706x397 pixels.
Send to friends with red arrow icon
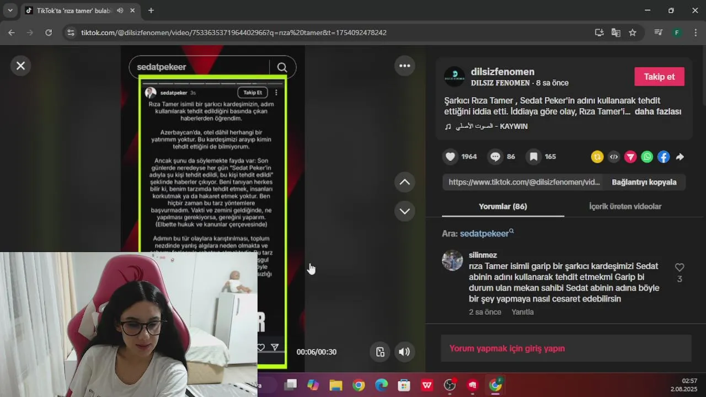click(x=630, y=157)
